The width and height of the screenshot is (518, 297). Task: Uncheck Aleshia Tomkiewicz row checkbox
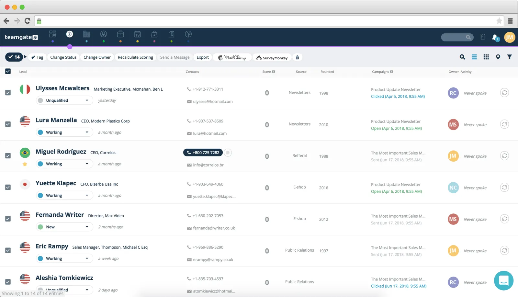click(8, 282)
